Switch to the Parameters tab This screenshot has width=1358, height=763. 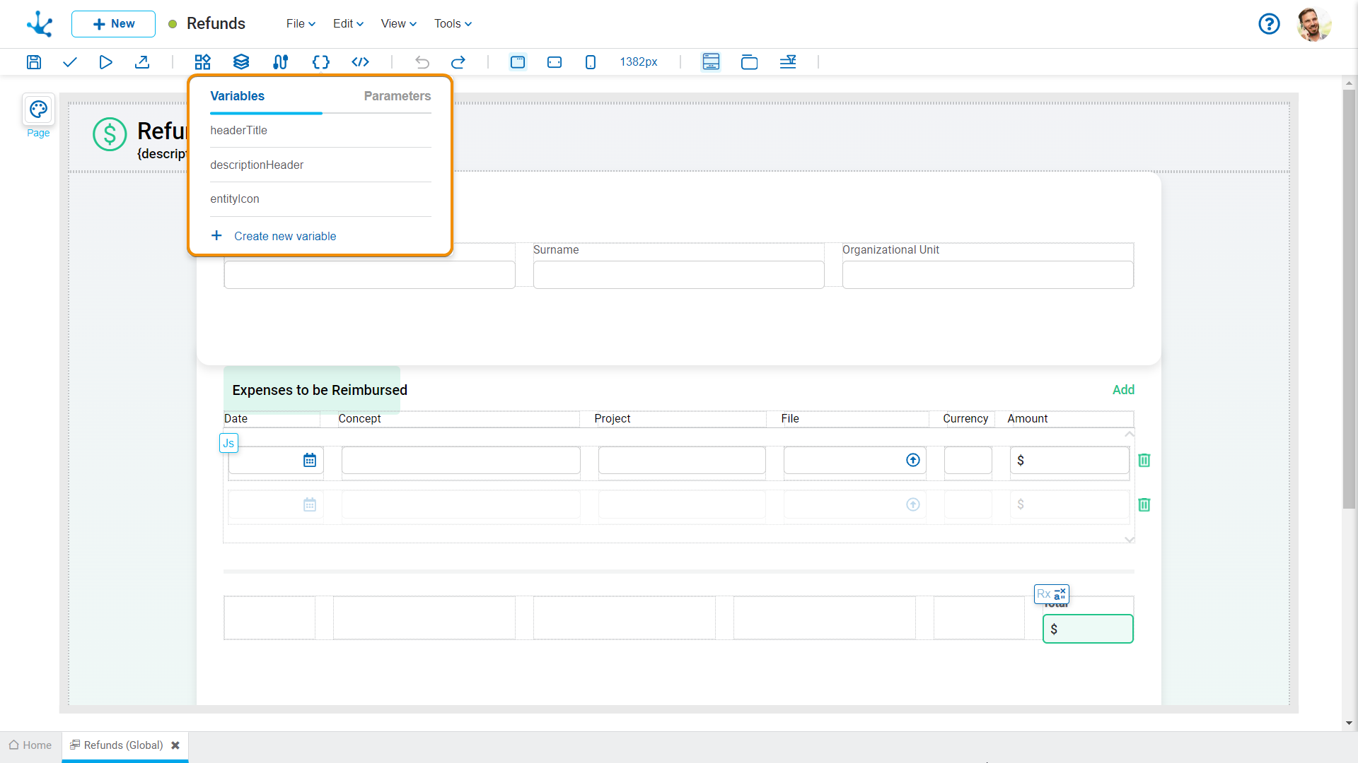[x=397, y=96]
